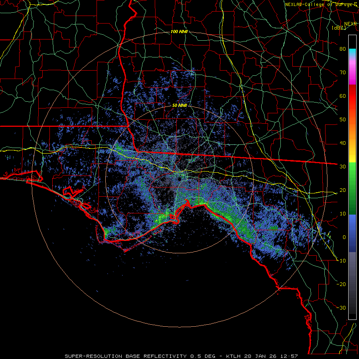
Task: Click the "100 NMI" range ring label
Action: [179, 32]
